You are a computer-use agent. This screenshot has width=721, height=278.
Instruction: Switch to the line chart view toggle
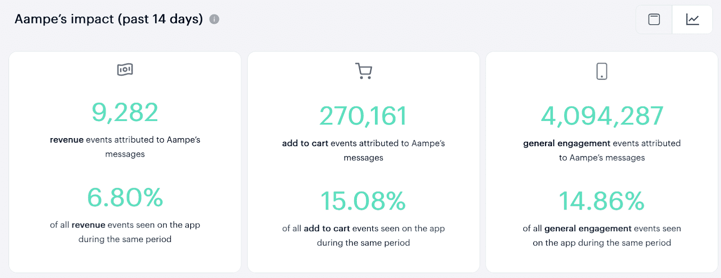point(692,19)
